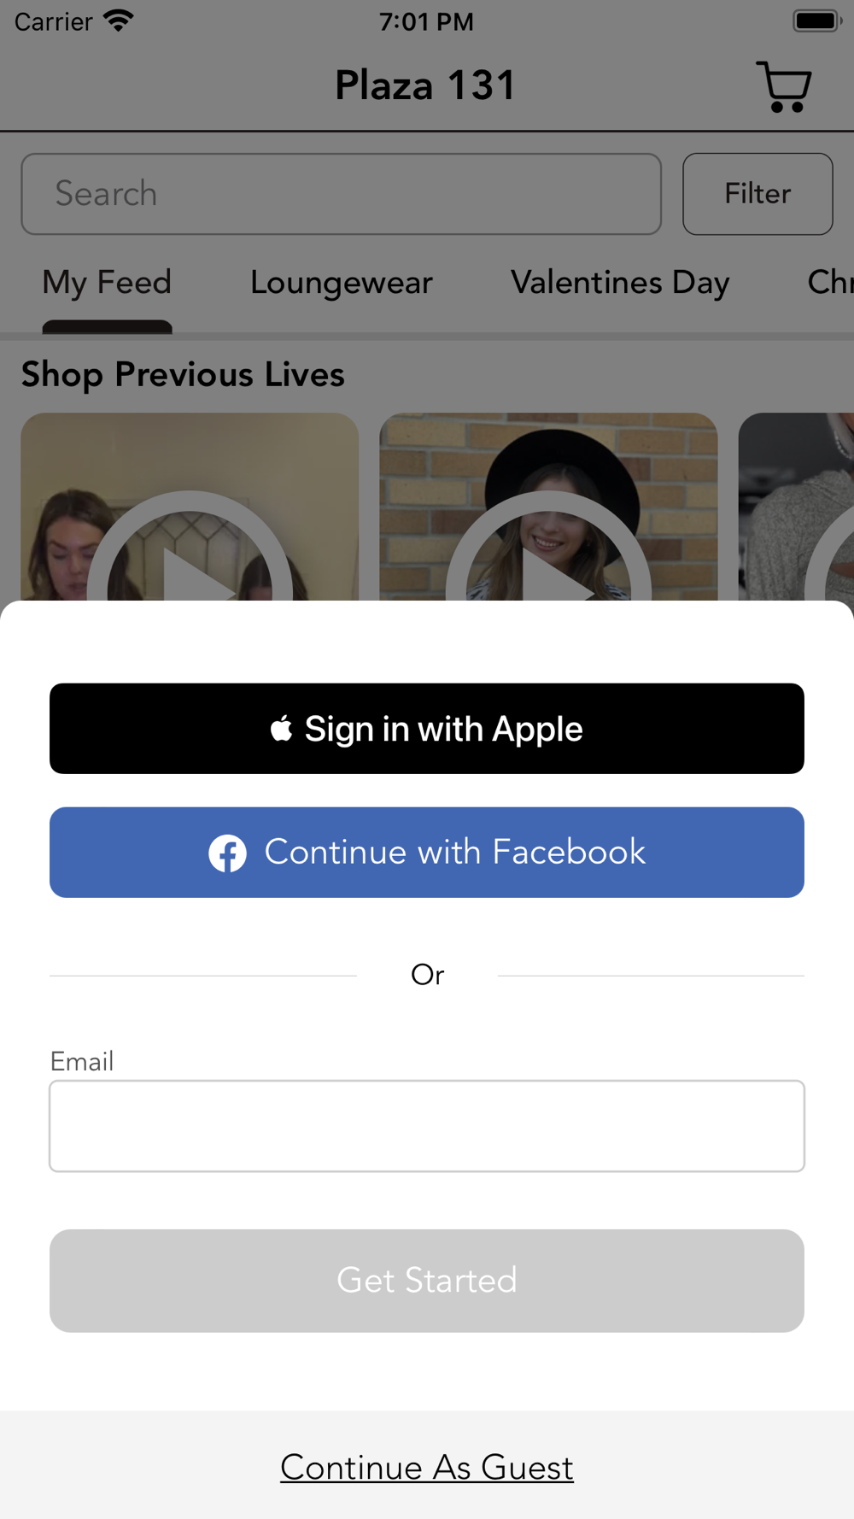Tap the Apple logo on sign-in button

[x=281, y=729]
